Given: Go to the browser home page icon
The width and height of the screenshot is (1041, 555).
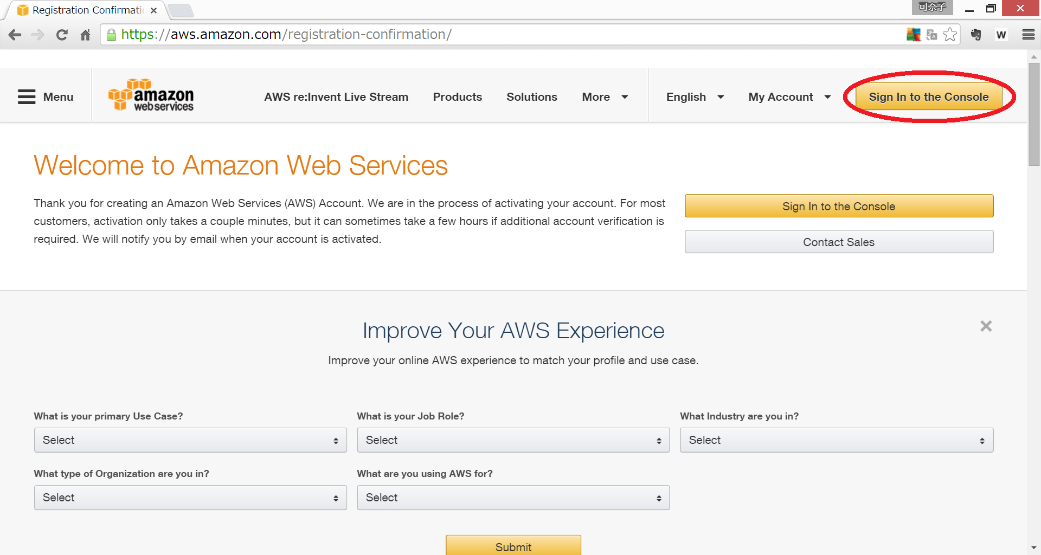Looking at the screenshot, I should tap(85, 35).
